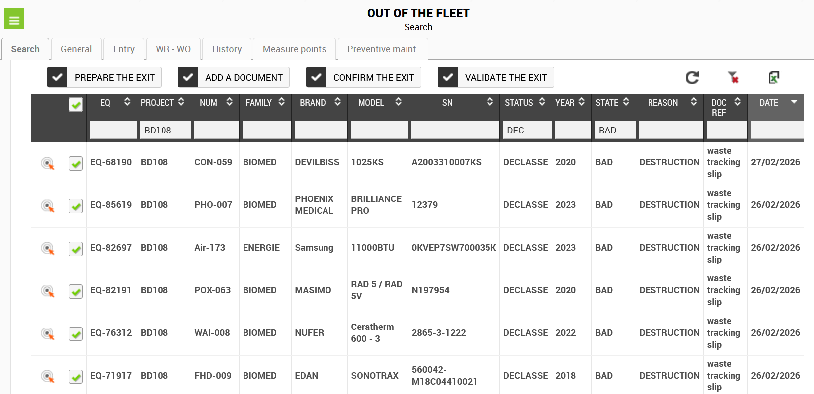This screenshot has width=814, height=394.
Task: Open the green hamburger menu
Action: pos(14,19)
